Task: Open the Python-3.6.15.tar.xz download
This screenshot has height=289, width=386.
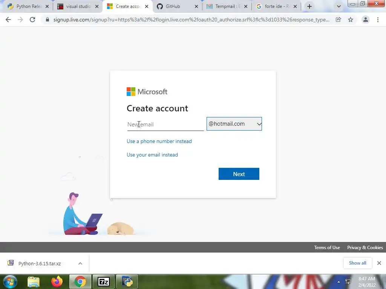Action: tap(39, 263)
